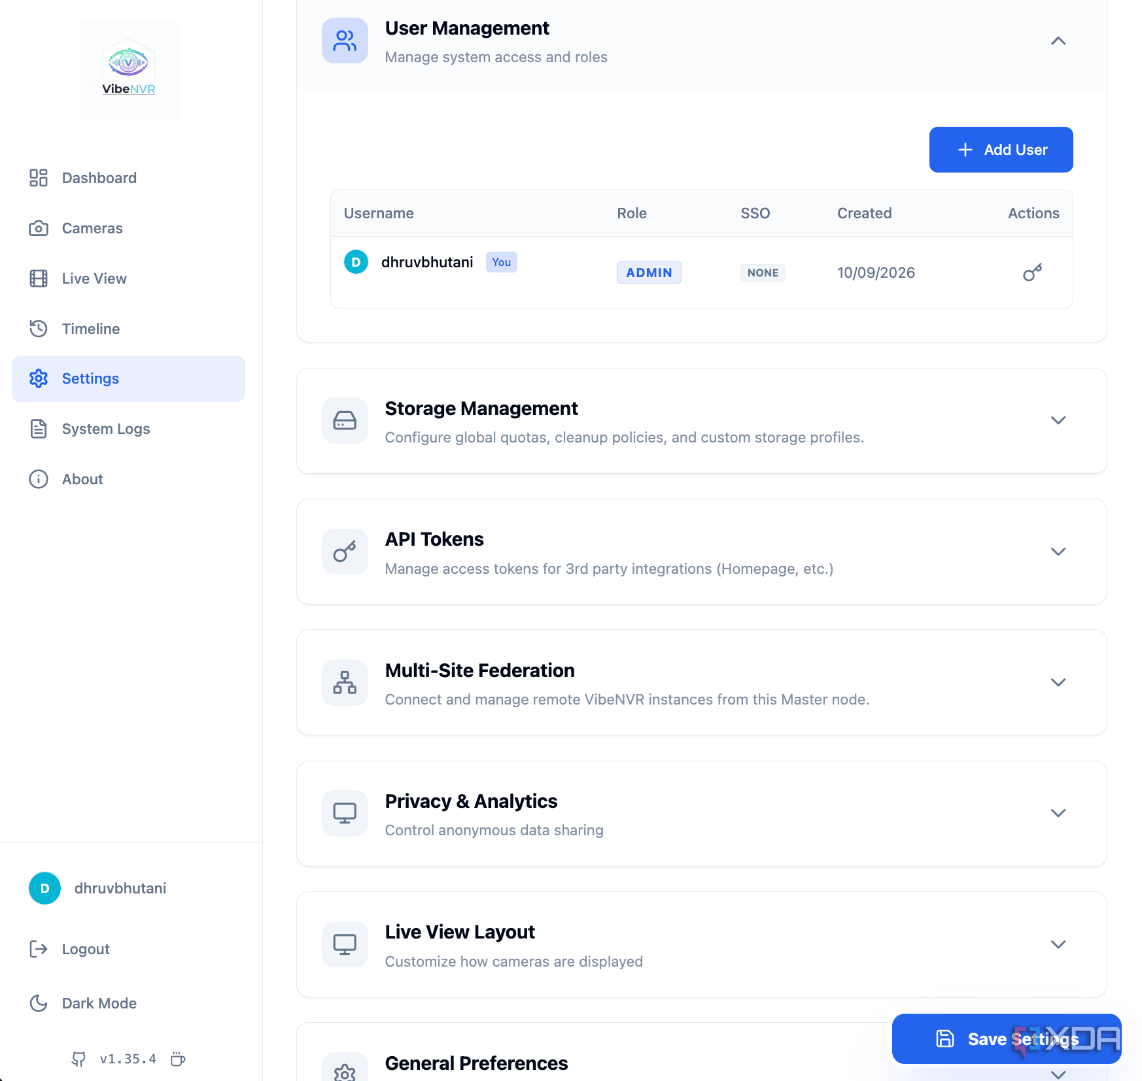This screenshot has height=1081, width=1142.
Task: Click the NONE SSO badge
Action: pos(763,273)
